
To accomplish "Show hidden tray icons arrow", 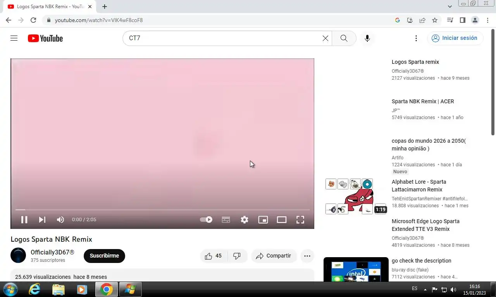I will click(425, 289).
